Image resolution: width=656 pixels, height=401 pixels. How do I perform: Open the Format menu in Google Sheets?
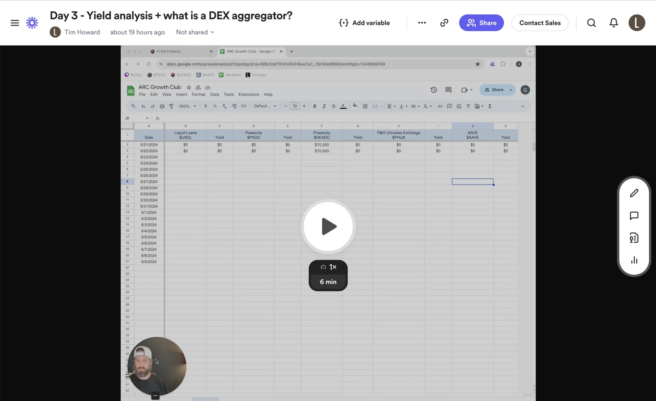(x=198, y=95)
